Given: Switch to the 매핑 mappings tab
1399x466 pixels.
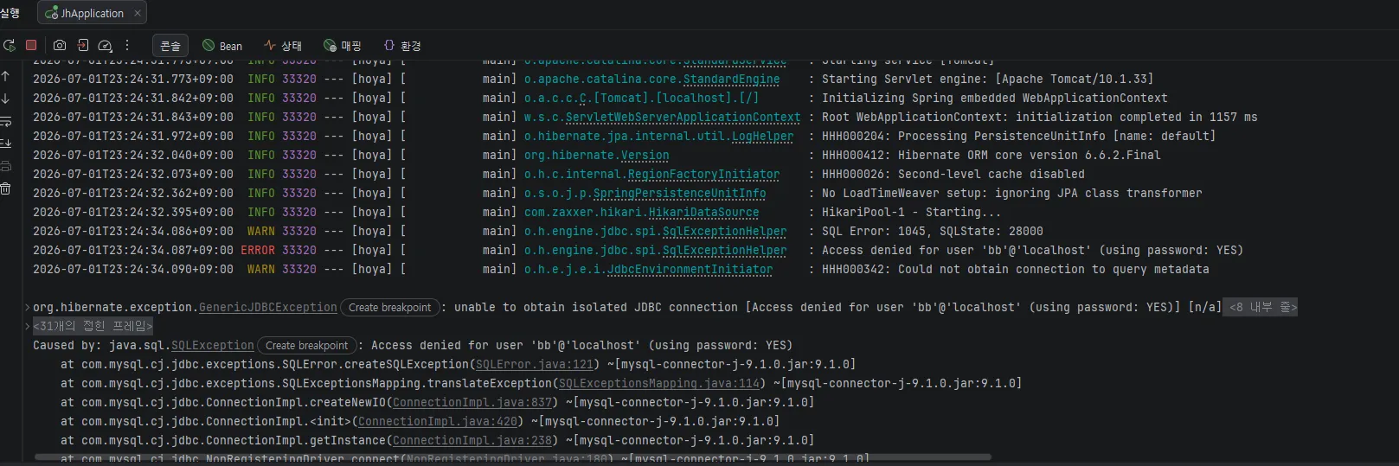Looking at the screenshot, I should coord(343,46).
